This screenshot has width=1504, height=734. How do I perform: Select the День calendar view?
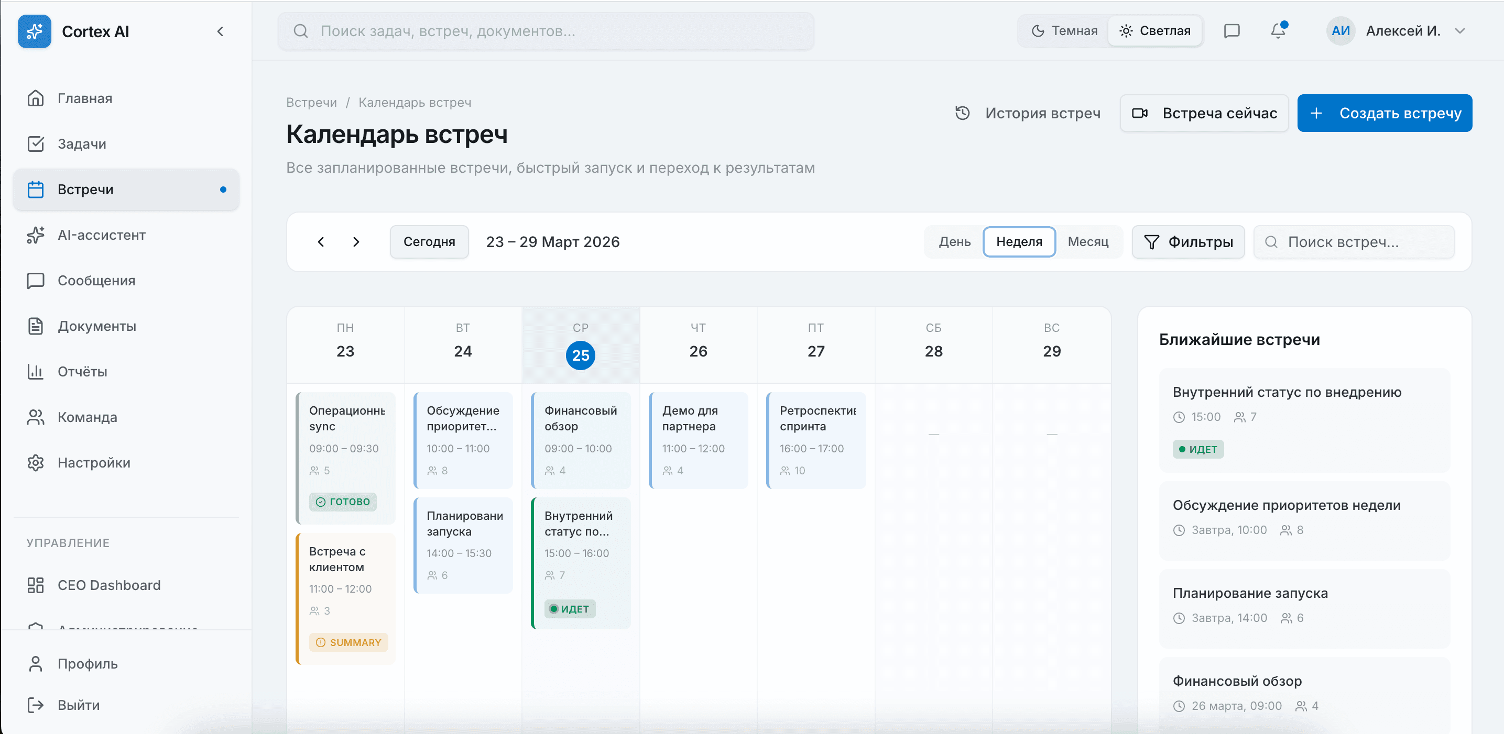954,241
